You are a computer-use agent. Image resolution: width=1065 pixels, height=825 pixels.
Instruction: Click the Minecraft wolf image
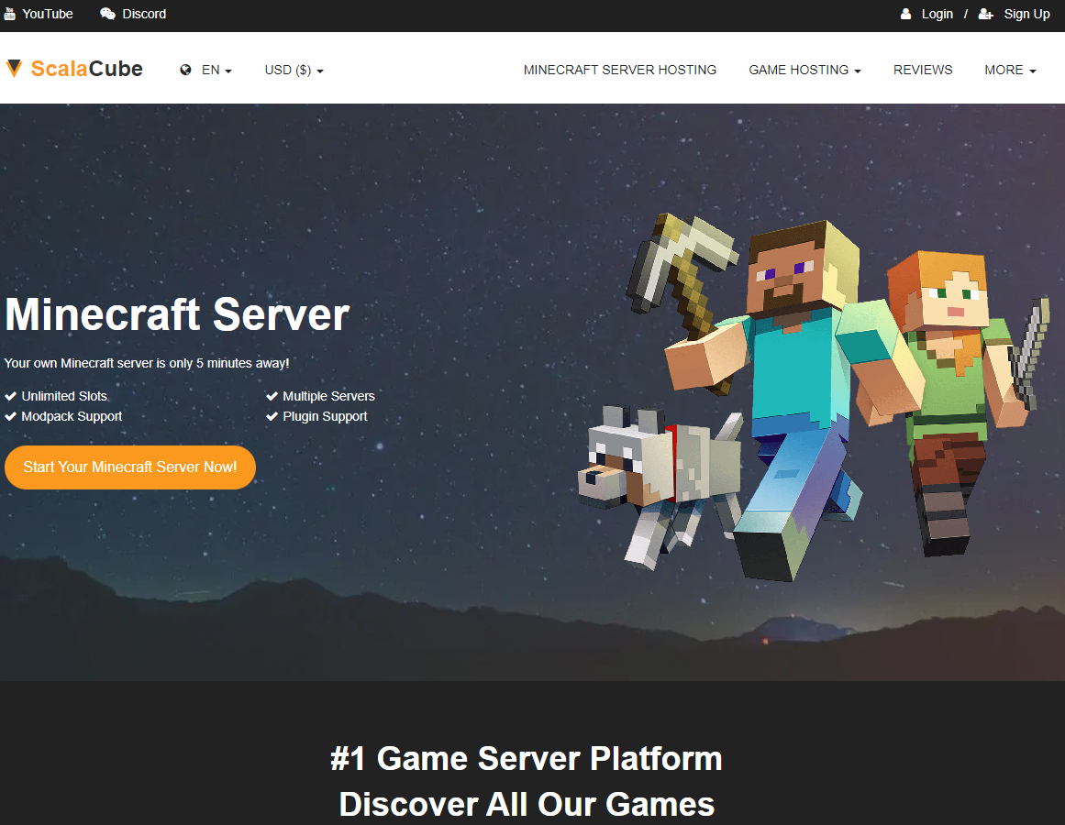click(x=659, y=485)
